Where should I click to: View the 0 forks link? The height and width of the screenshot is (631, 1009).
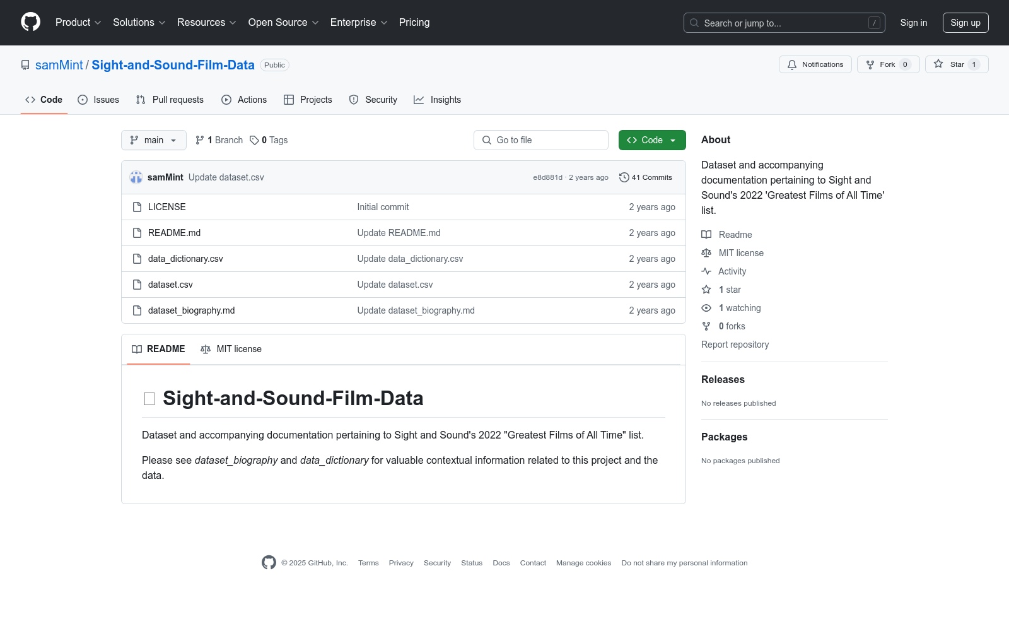pos(723,326)
